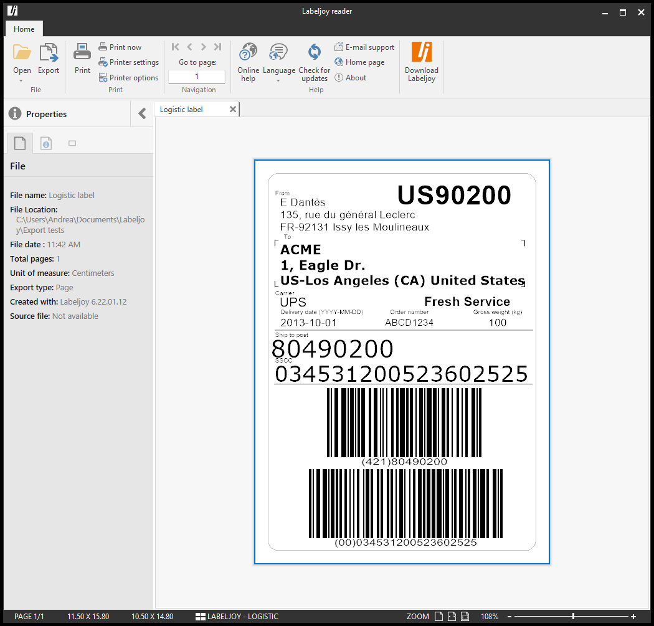Click the zoom slider handle
Viewport: 654px width, 626px height.
(574, 617)
